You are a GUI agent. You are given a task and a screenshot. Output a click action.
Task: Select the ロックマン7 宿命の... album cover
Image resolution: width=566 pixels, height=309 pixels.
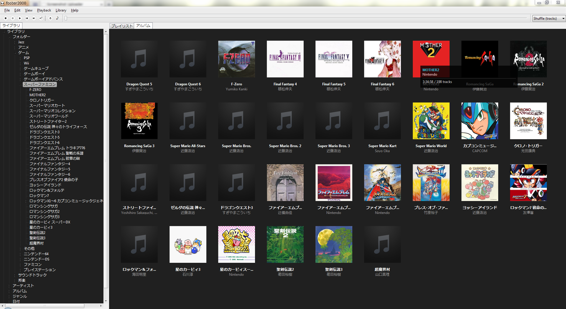pos(528,183)
